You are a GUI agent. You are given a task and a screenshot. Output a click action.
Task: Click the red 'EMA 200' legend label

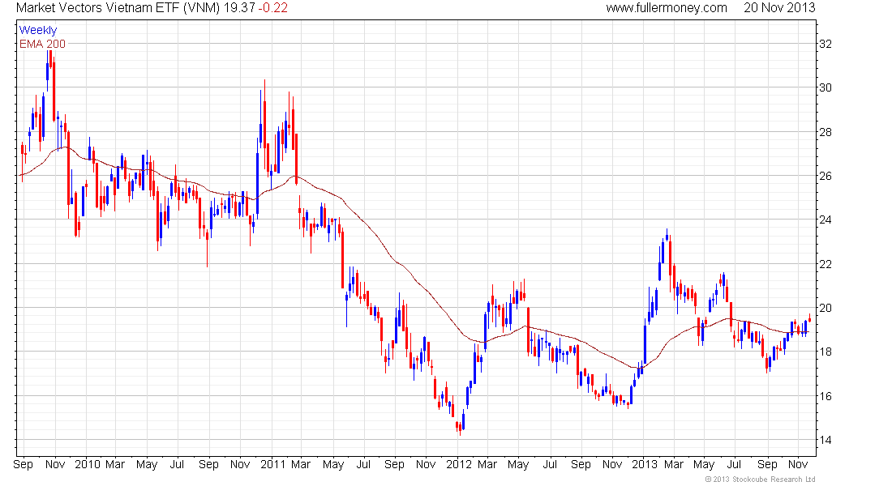[x=43, y=44]
